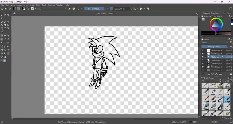Image resolution: width=233 pixels, height=124 pixels.
Task: Adjust the toolbar brush Opacity slider
Action: (x=94, y=9)
